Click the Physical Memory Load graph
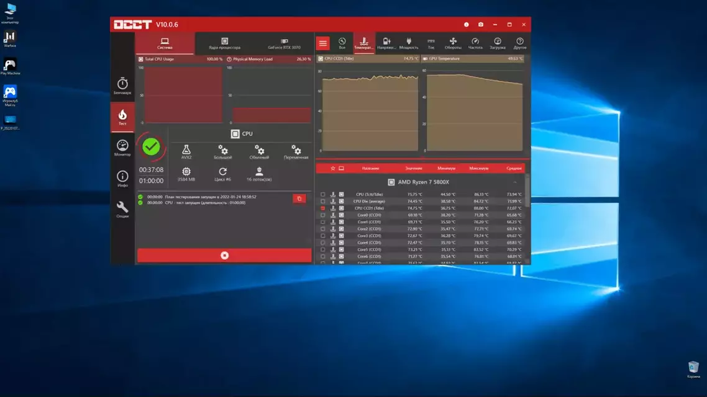The height and width of the screenshot is (397, 707). click(269, 94)
